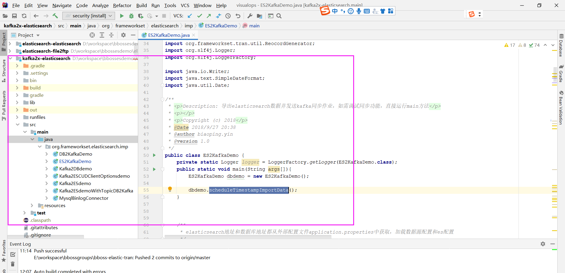Viewport: 565px width, 273px height.
Task: Update project with the blue VCS arrow
Action: [x=190, y=16]
